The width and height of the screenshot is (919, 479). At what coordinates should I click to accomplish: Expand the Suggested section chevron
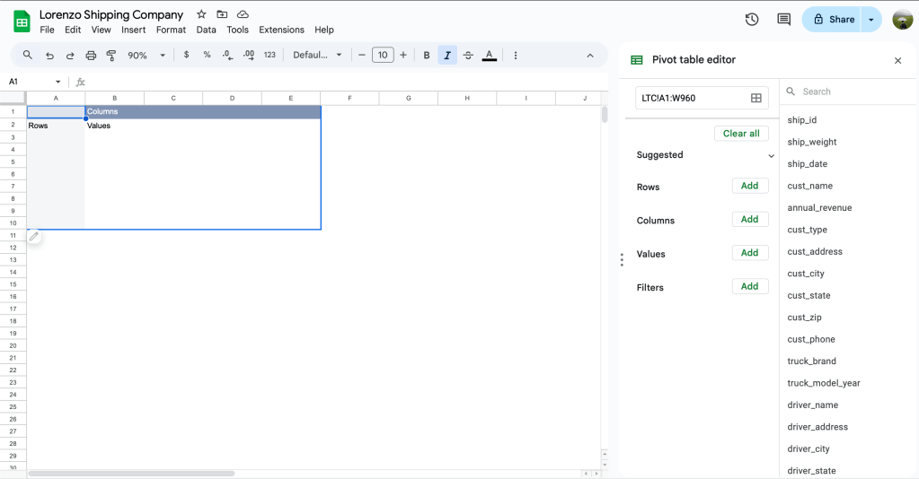771,155
